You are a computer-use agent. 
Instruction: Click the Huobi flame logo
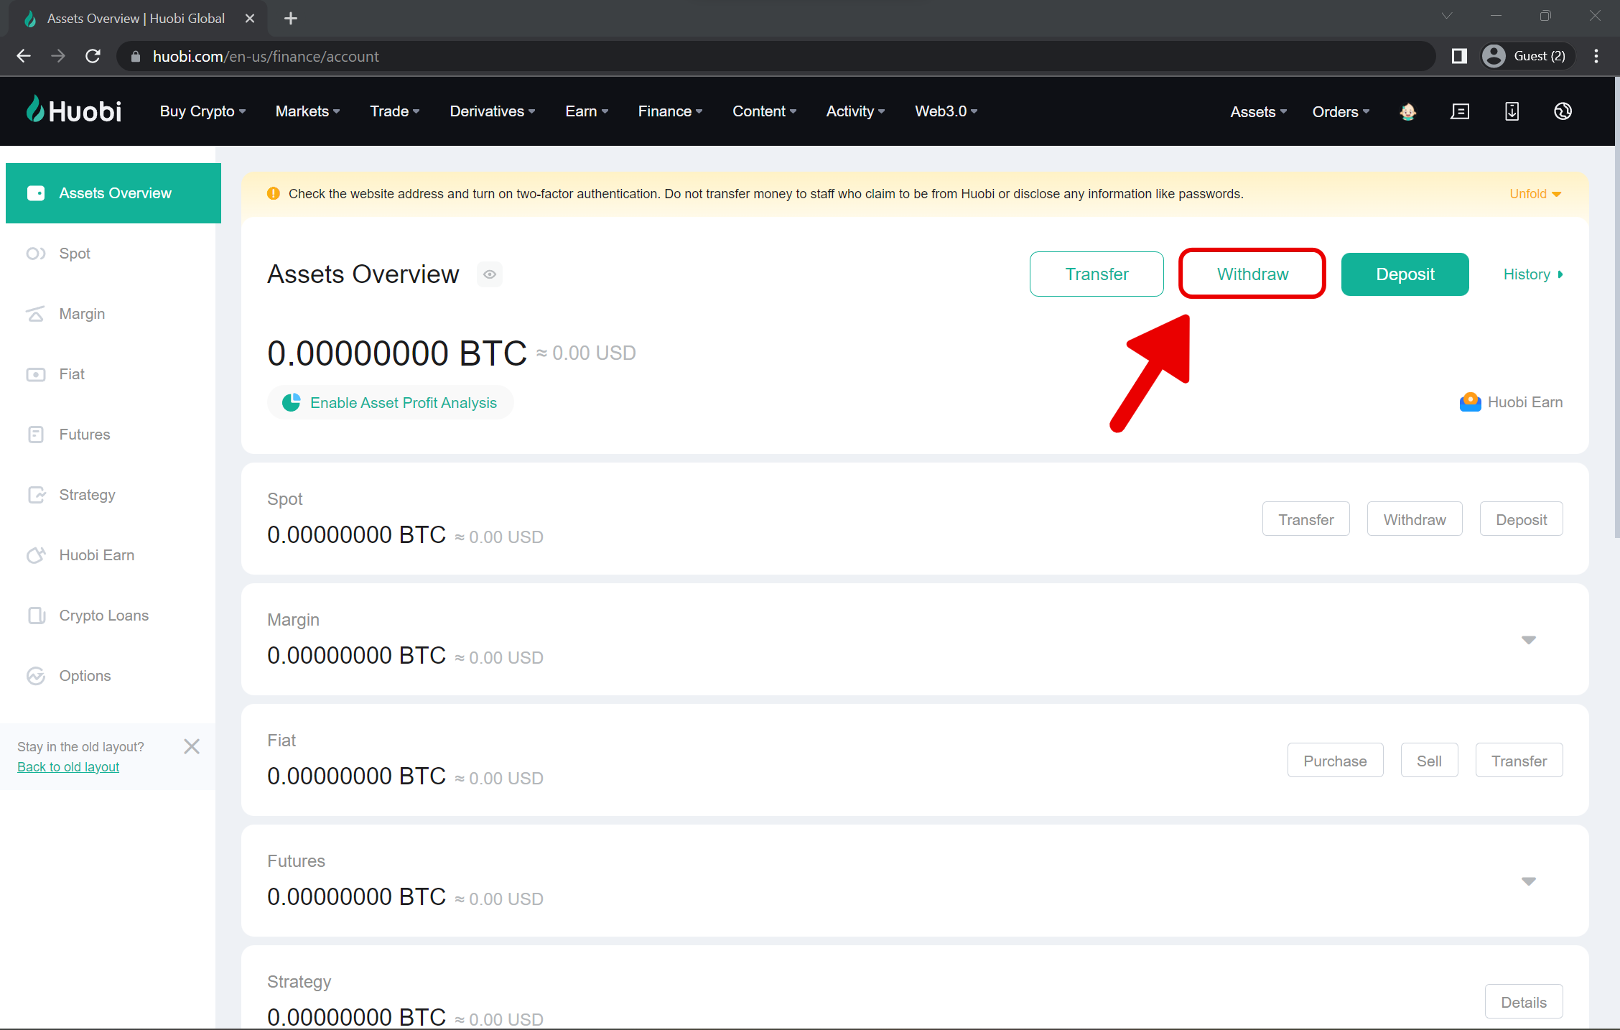[x=36, y=110]
